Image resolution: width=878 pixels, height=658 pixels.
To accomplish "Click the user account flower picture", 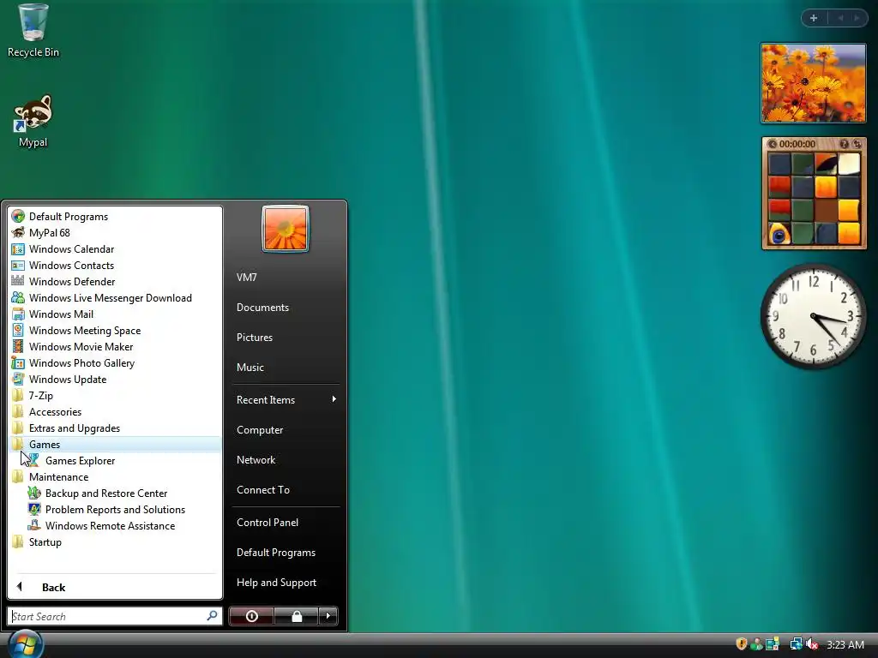I will pyautogui.click(x=286, y=229).
